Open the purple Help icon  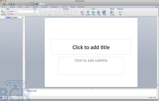[47, 4]
